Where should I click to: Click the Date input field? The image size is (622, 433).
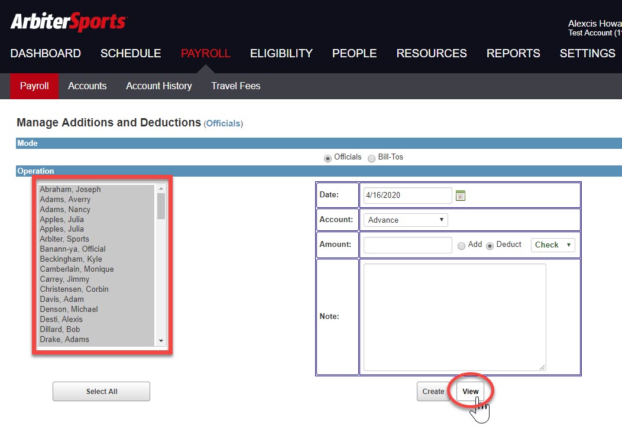click(x=408, y=196)
